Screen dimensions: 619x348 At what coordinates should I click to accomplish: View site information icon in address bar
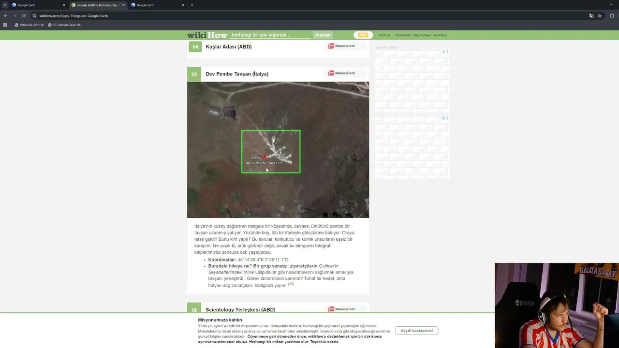coord(34,15)
